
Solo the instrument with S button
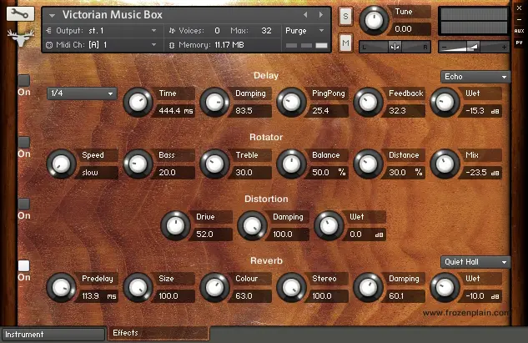[345, 16]
